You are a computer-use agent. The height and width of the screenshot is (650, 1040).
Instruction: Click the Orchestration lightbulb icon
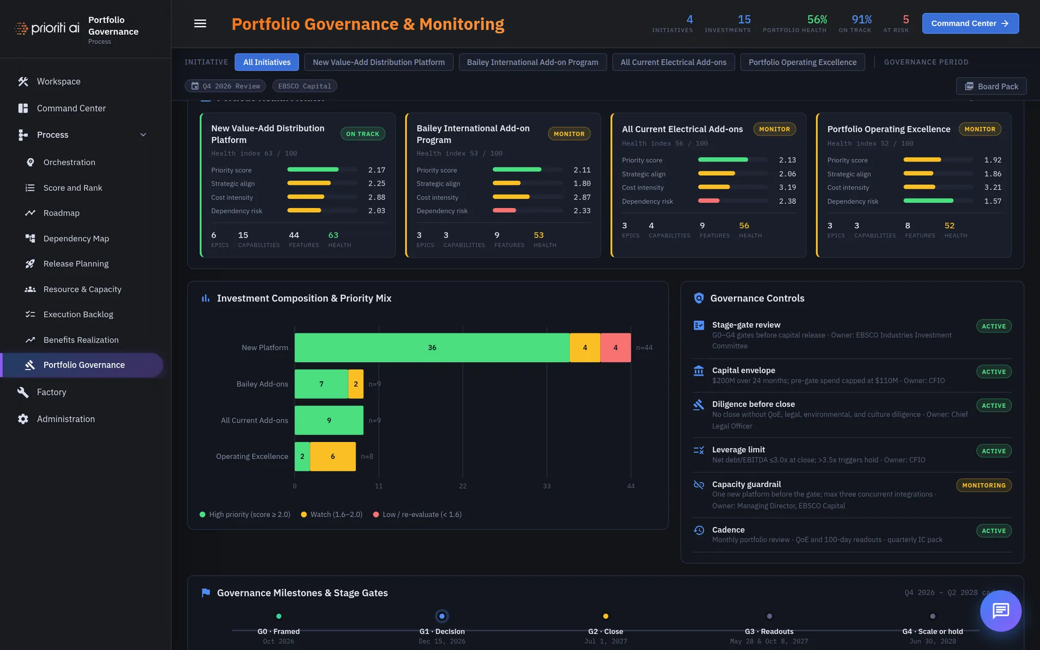click(x=30, y=162)
